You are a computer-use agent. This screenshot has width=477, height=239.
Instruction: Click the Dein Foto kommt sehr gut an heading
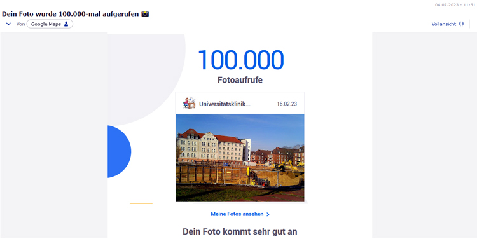[x=240, y=232]
